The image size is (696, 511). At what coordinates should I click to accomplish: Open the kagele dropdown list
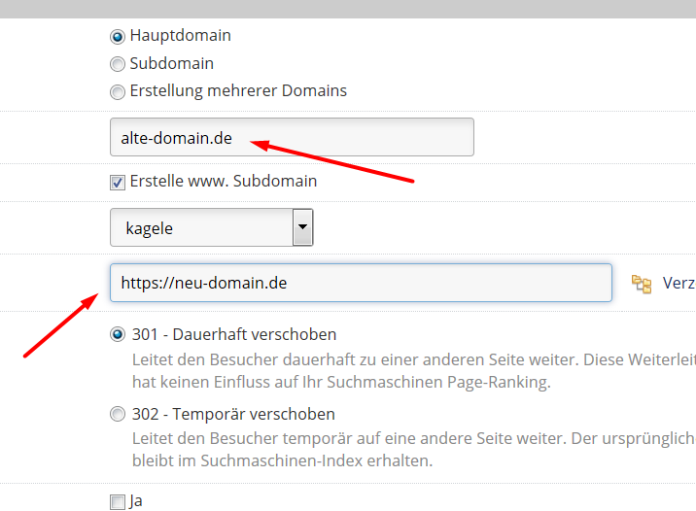(x=201, y=228)
